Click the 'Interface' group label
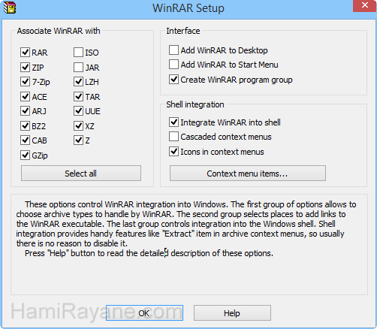 [183, 31]
